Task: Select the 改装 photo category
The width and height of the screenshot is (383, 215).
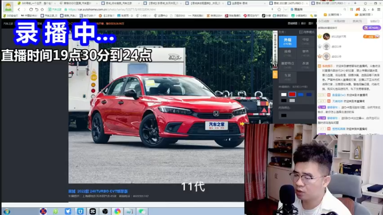Action: [305, 65]
